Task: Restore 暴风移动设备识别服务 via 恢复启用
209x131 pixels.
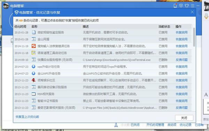Action: click(x=181, y=87)
